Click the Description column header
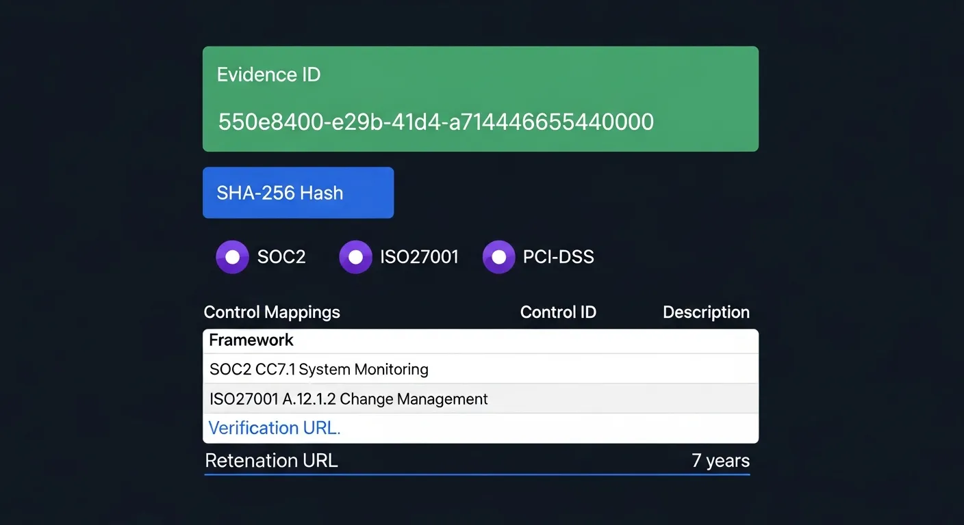This screenshot has height=525, width=964. [x=706, y=312]
